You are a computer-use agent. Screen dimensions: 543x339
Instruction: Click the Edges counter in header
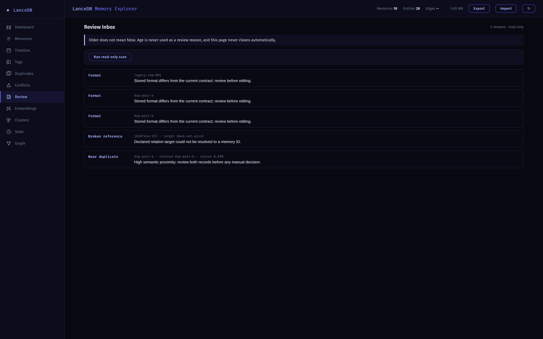[432, 9]
